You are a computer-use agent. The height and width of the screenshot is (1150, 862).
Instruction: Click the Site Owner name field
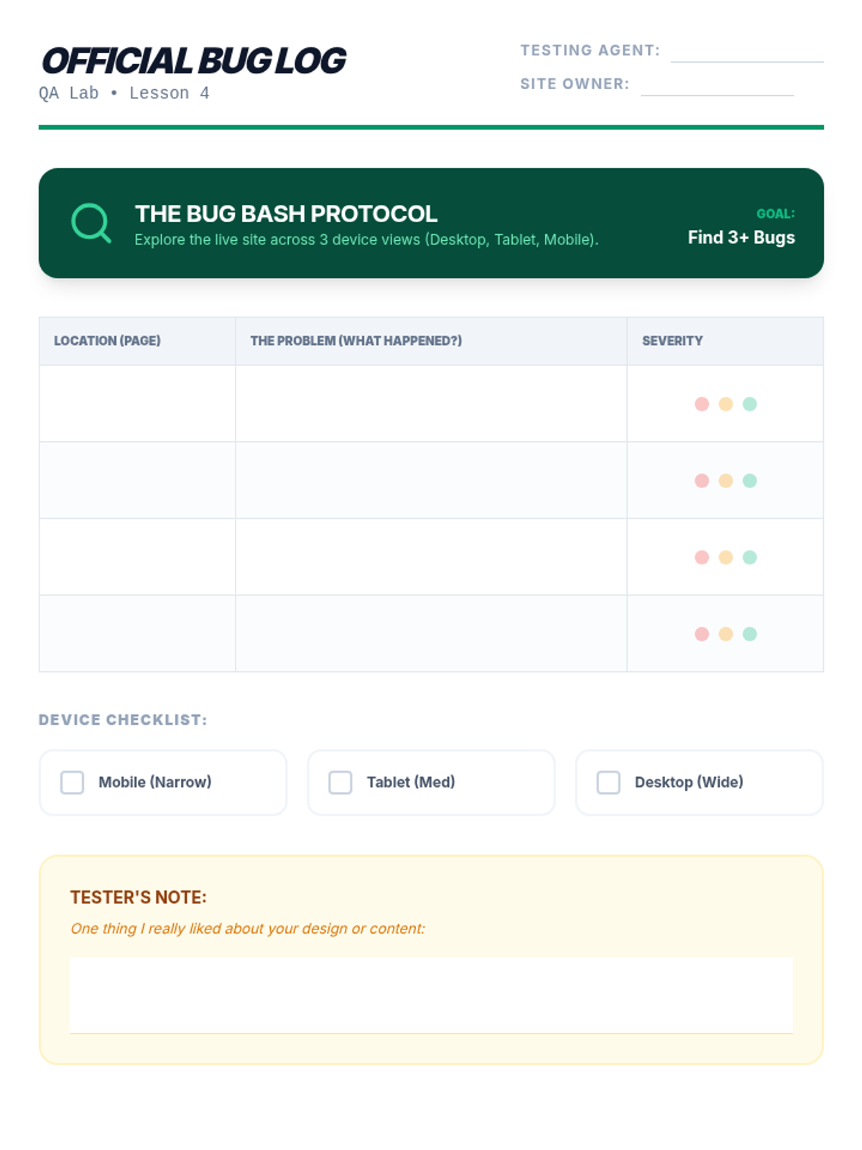coord(716,85)
